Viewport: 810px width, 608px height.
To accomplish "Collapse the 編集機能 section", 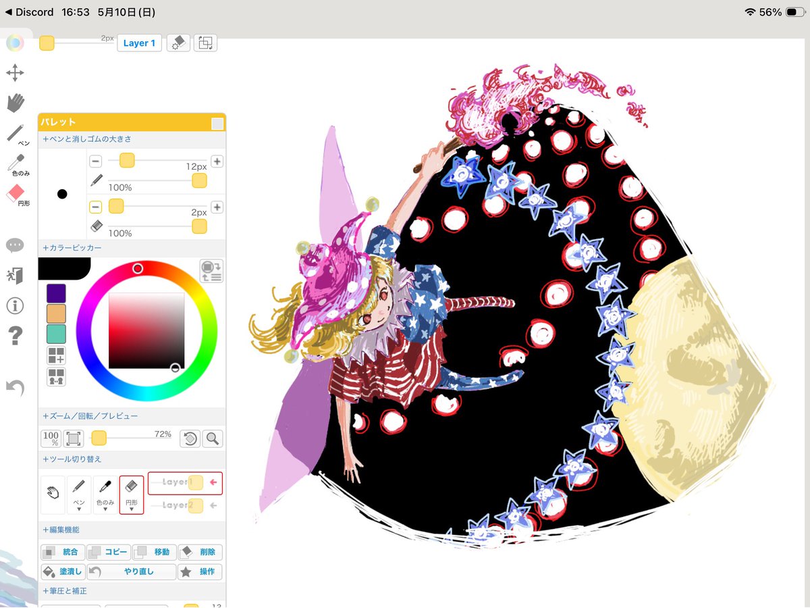I will coord(61,530).
